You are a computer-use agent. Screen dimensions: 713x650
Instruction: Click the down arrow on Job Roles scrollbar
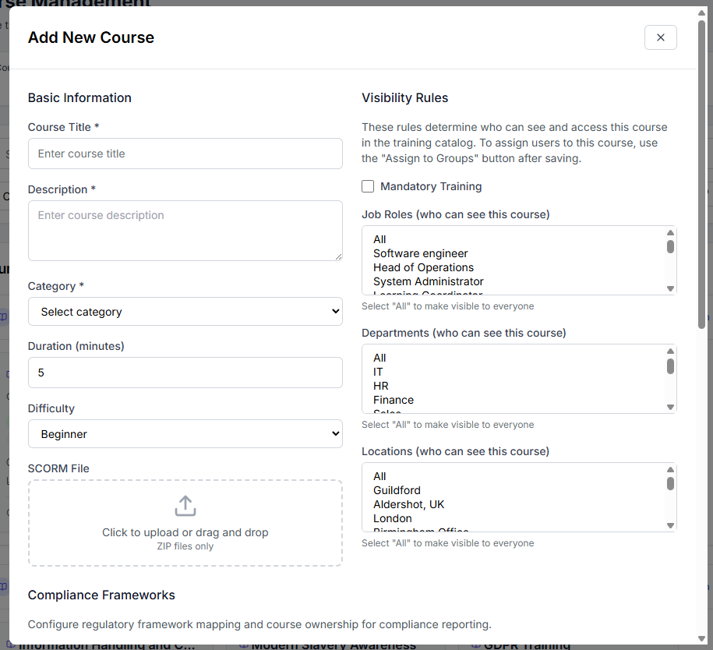(x=670, y=289)
